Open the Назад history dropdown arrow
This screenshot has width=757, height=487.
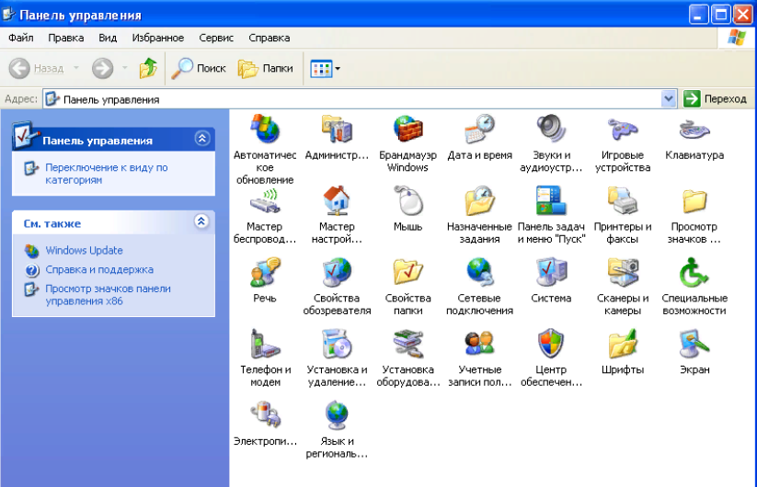click(x=75, y=68)
